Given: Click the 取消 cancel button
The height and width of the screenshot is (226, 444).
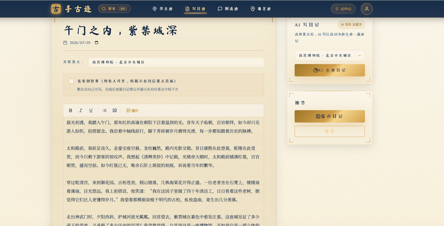Looking at the screenshot, I should click(330, 131).
